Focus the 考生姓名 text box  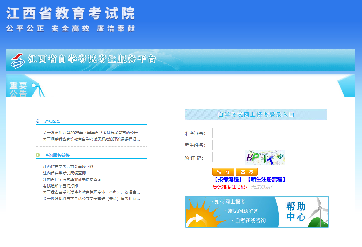[x=249, y=145]
